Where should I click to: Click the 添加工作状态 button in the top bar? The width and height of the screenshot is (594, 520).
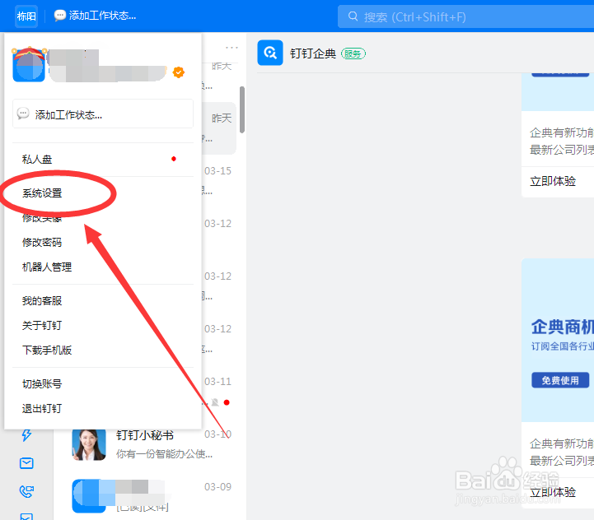pos(95,16)
